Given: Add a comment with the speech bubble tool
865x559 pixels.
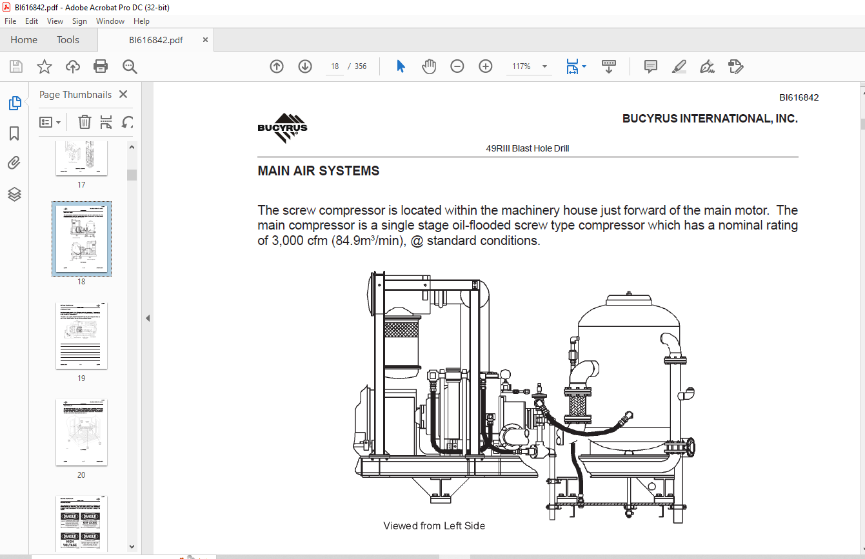Looking at the screenshot, I should 651,66.
